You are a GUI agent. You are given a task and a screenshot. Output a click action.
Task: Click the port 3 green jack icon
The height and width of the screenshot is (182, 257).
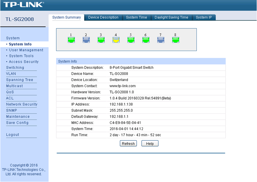101,40
